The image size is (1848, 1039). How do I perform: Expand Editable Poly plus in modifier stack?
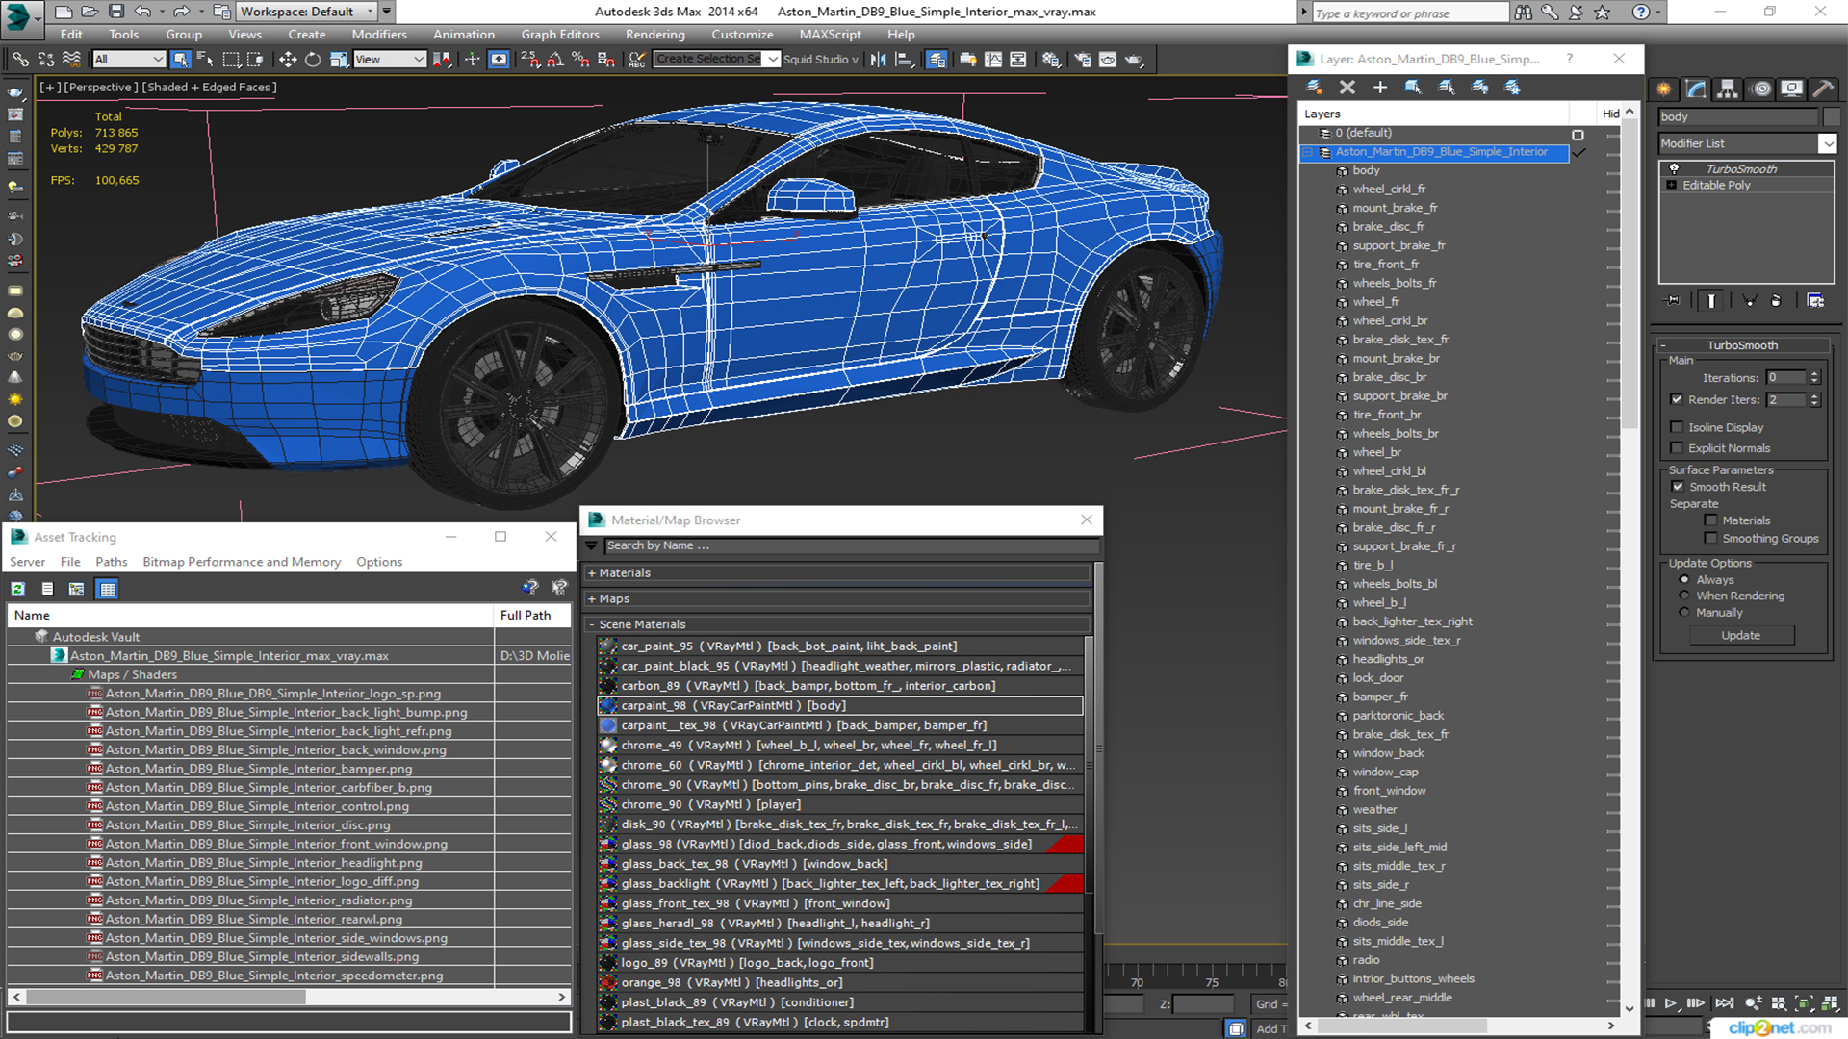coord(1672,186)
